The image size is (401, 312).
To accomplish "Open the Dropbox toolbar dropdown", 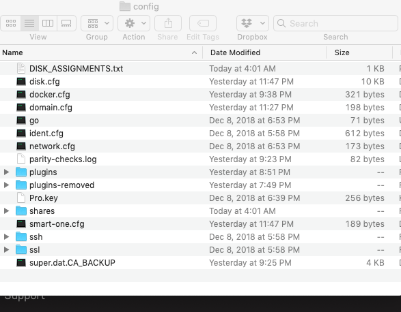I will (x=252, y=23).
